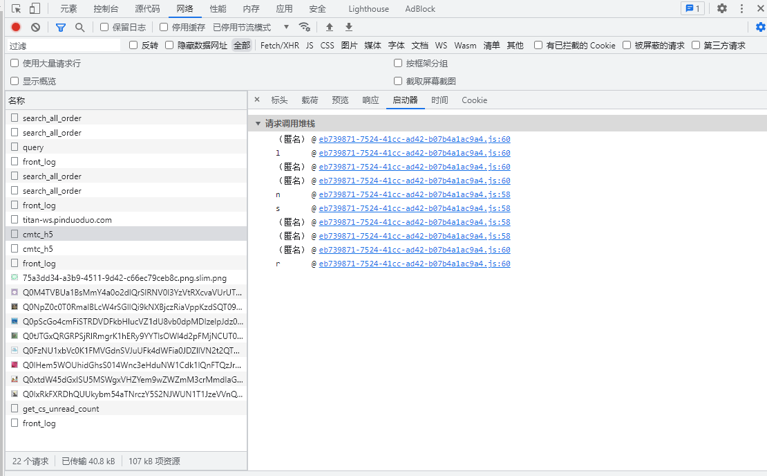
Task: Activate the inspect element picker icon
Action: pyautogui.click(x=16, y=9)
